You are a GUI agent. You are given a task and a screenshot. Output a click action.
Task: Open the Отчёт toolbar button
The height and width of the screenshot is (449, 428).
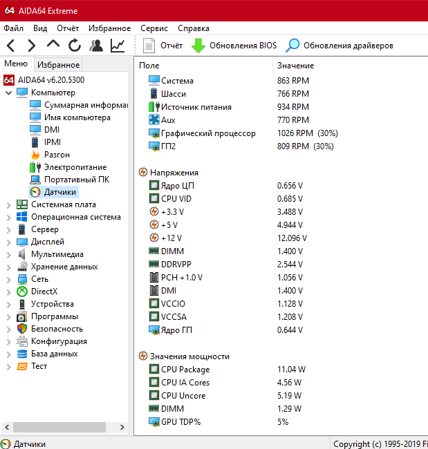tap(162, 46)
